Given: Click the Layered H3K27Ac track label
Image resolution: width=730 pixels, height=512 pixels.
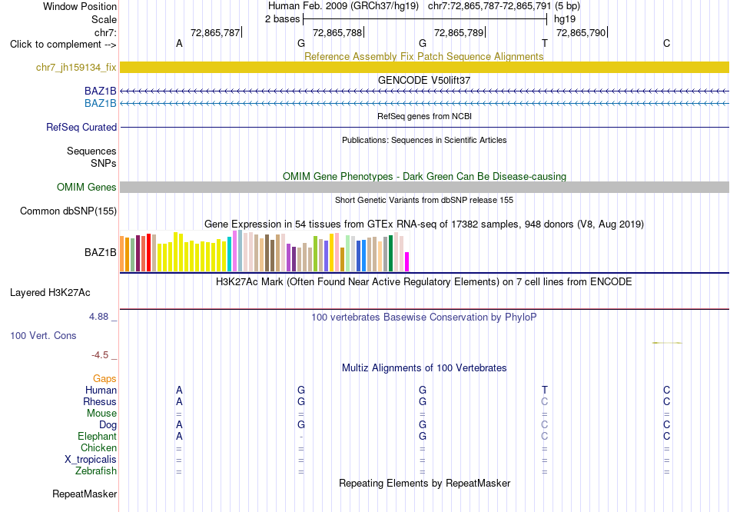Looking at the screenshot, I should point(50,293).
